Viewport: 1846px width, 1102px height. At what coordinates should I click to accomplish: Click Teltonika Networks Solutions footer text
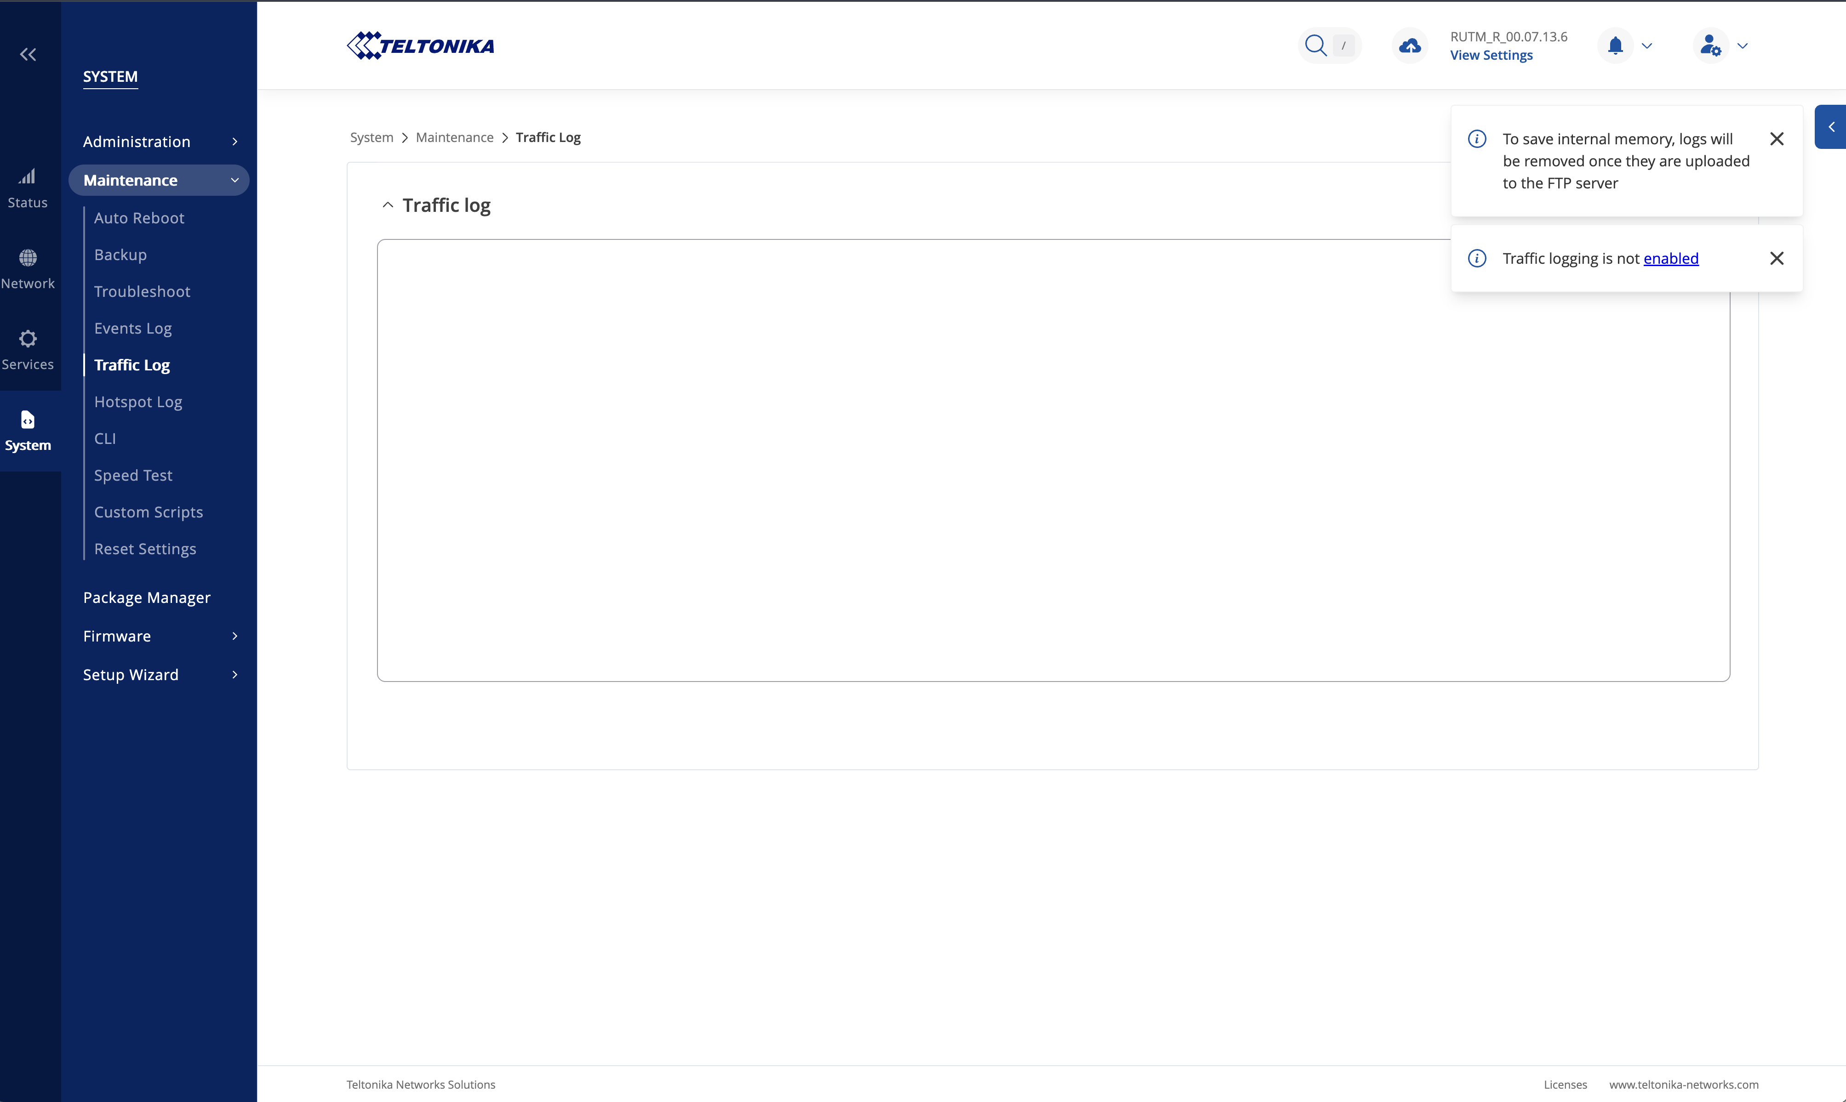420,1084
